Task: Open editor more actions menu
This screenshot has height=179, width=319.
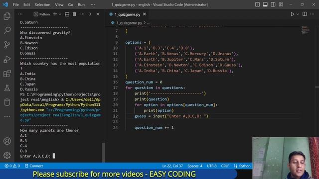Action: point(313,14)
